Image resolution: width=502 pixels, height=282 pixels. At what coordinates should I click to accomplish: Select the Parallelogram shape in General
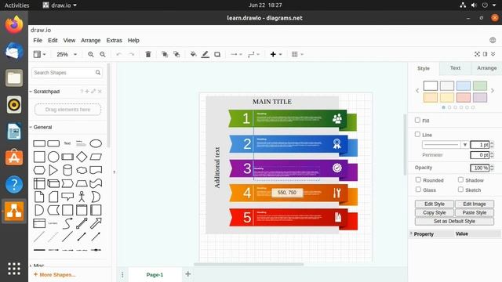tap(96, 157)
